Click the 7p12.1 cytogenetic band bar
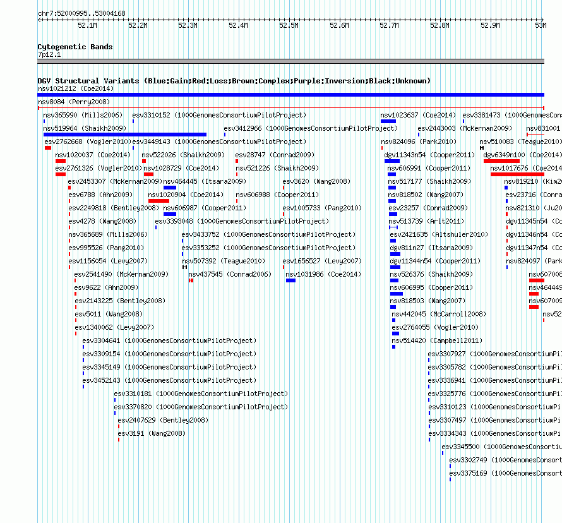Image resolution: width=562 pixels, height=523 pixels. tap(290, 61)
